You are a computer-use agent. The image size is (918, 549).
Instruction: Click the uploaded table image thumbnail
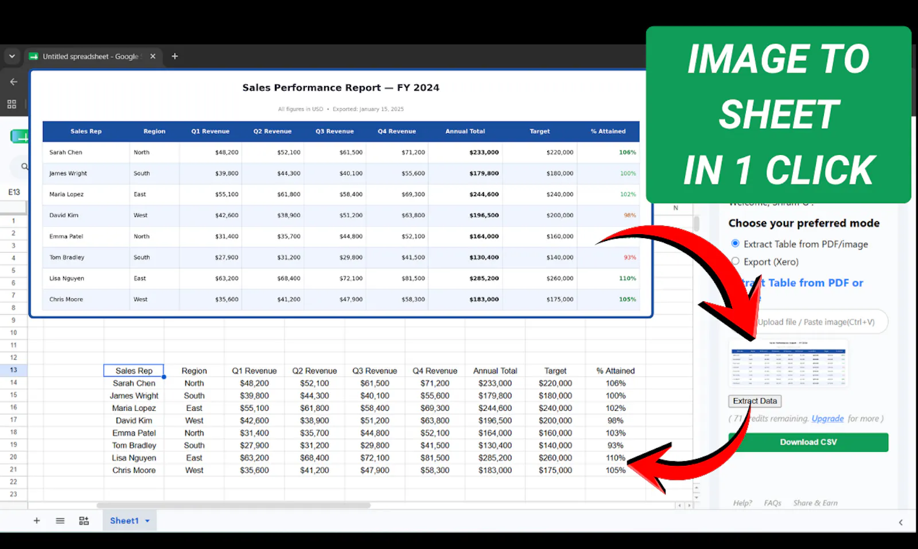[x=789, y=364]
